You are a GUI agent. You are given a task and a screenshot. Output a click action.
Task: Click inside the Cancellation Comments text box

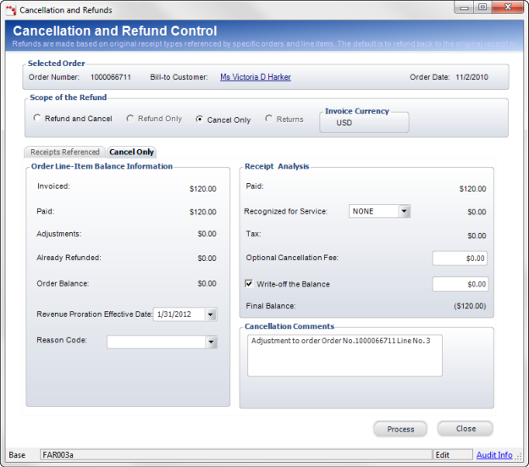point(344,354)
